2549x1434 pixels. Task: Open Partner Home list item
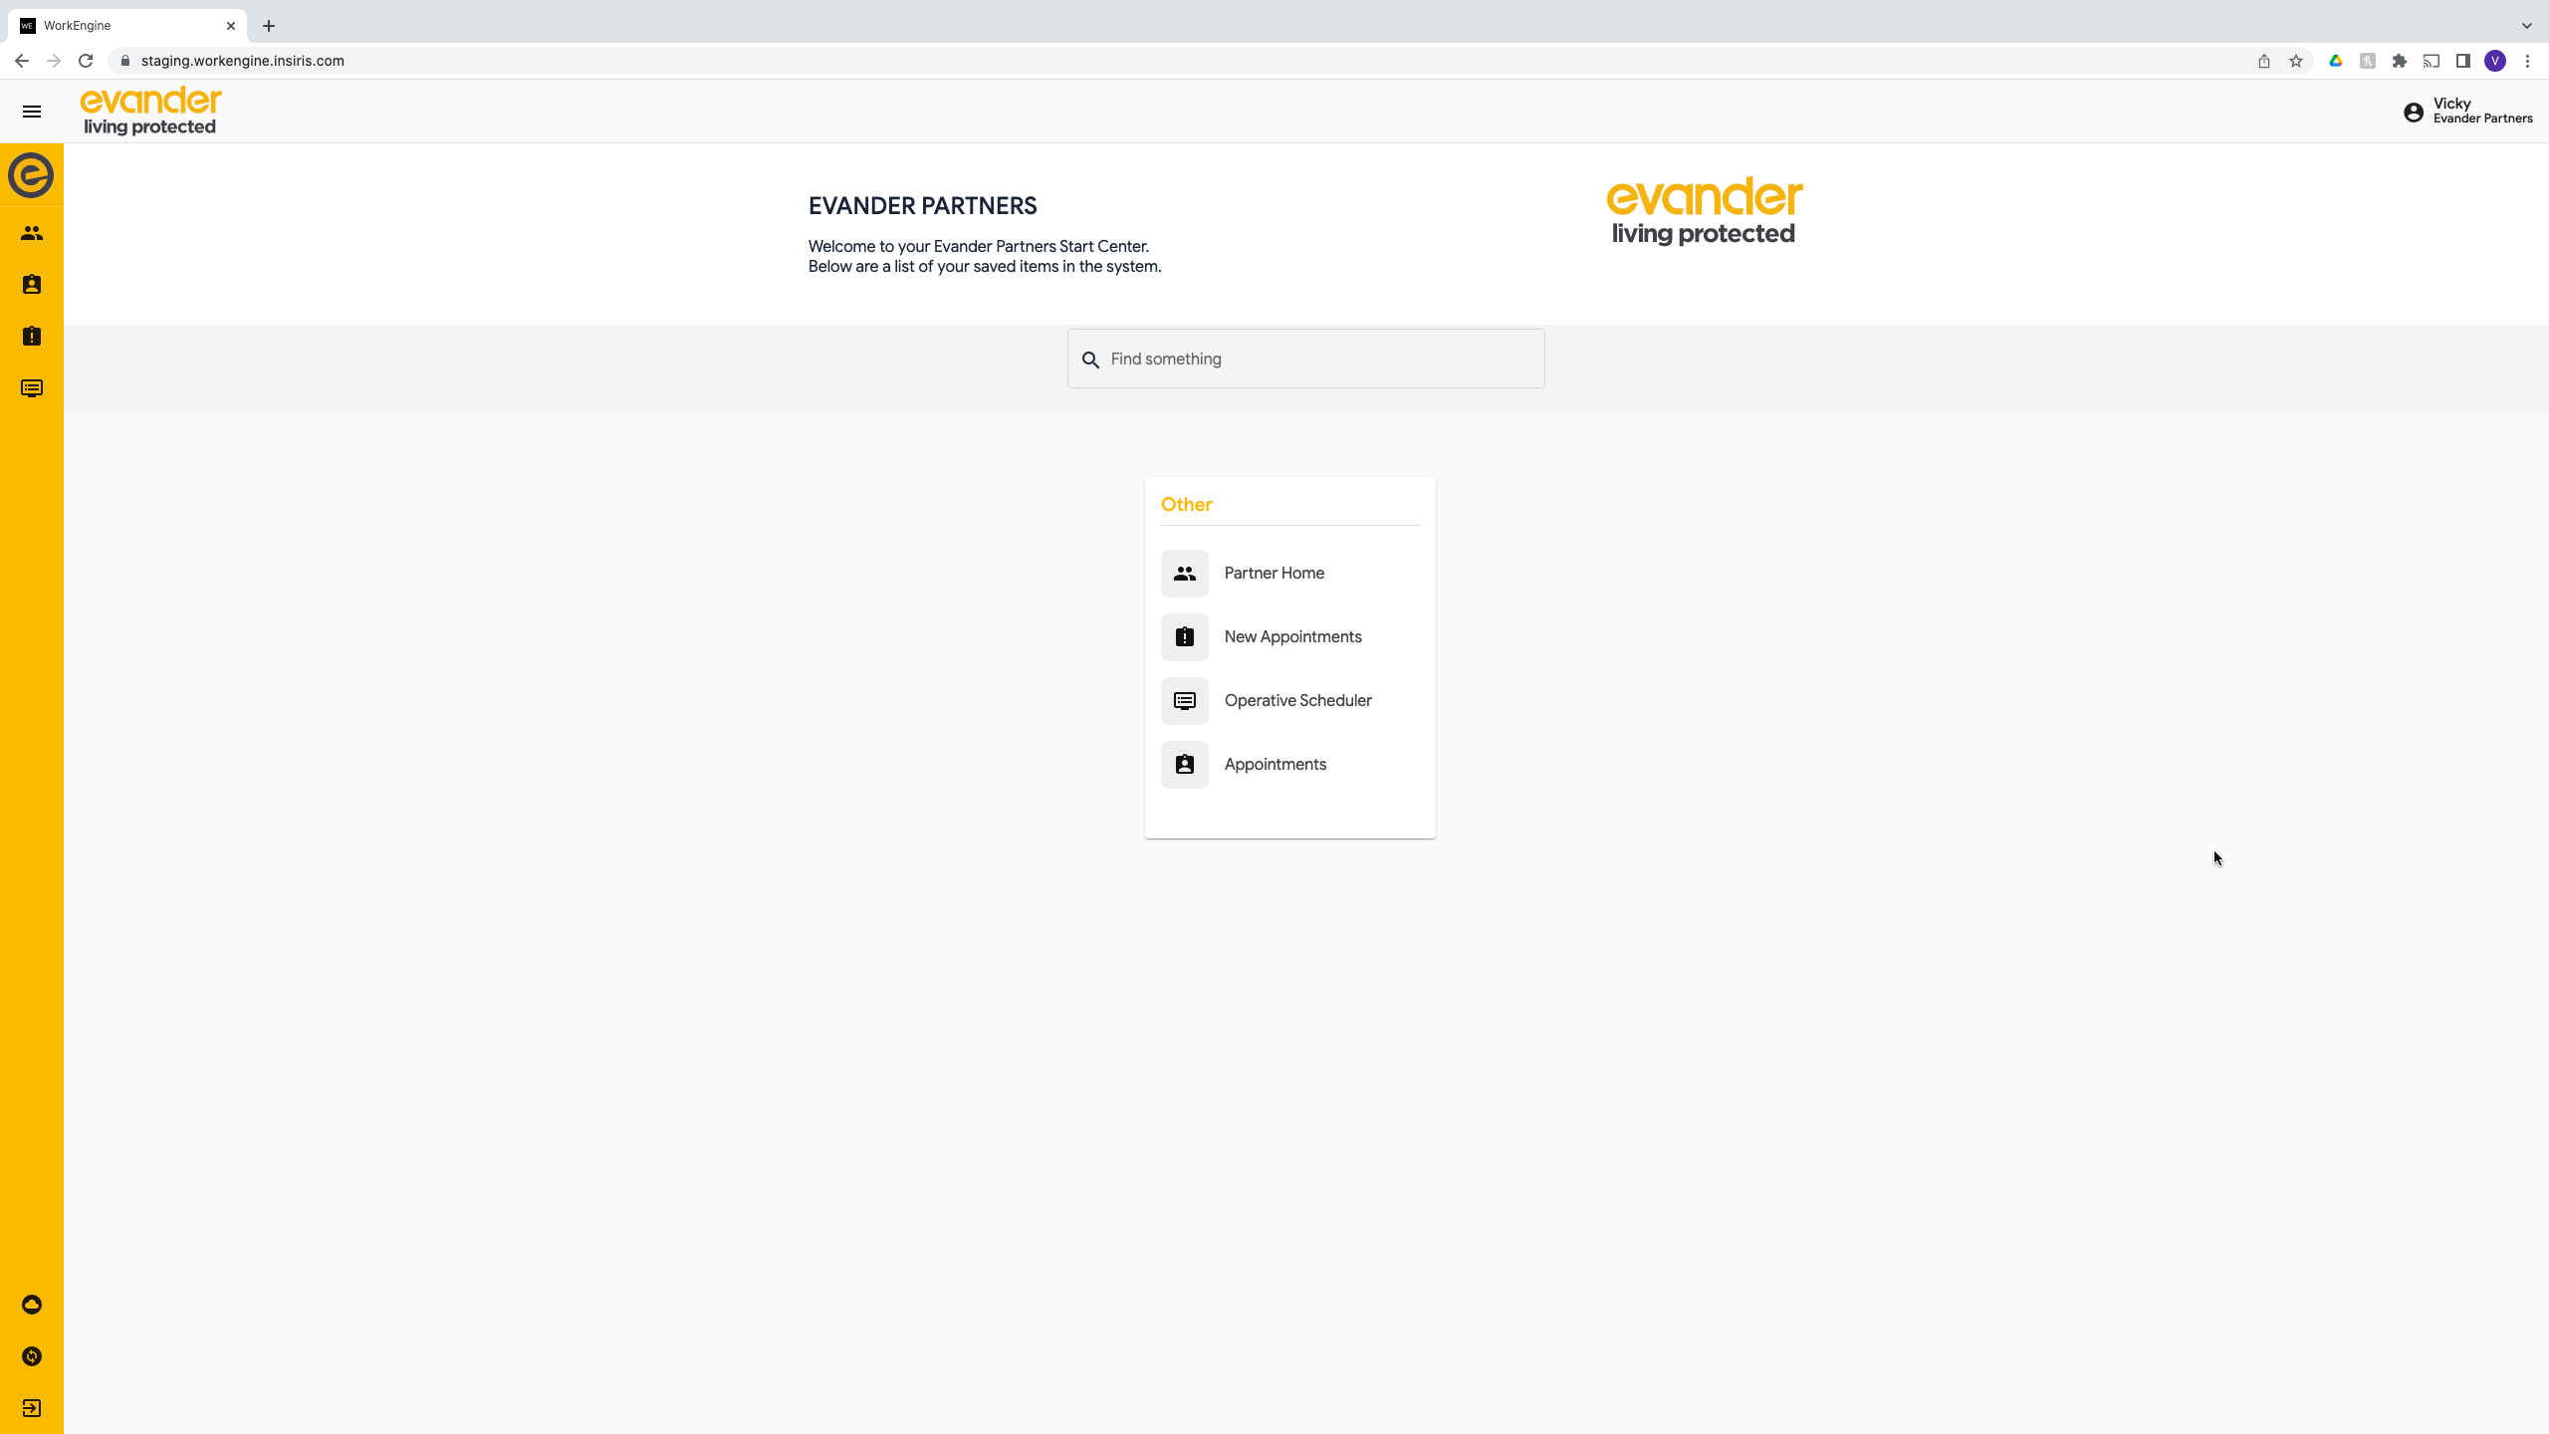(x=1274, y=574)
